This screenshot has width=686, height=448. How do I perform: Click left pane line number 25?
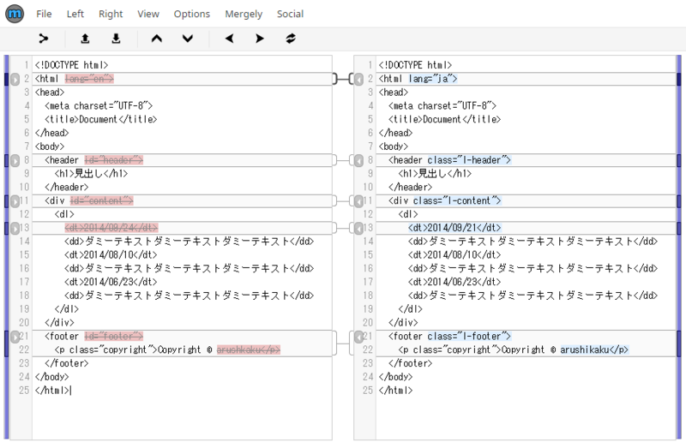pyautogui.click(x=24, y=391)
